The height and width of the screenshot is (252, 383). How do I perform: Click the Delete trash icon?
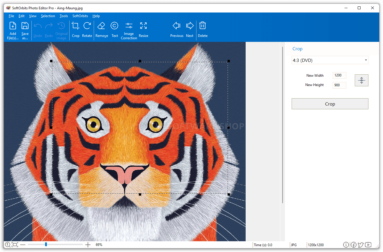[203, 26]
